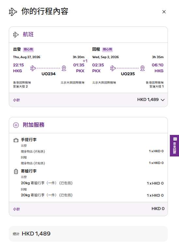Viewport: 179px width, 244px height.
Task: Click the 航班 section heading
Action: (x=28, y=34)
